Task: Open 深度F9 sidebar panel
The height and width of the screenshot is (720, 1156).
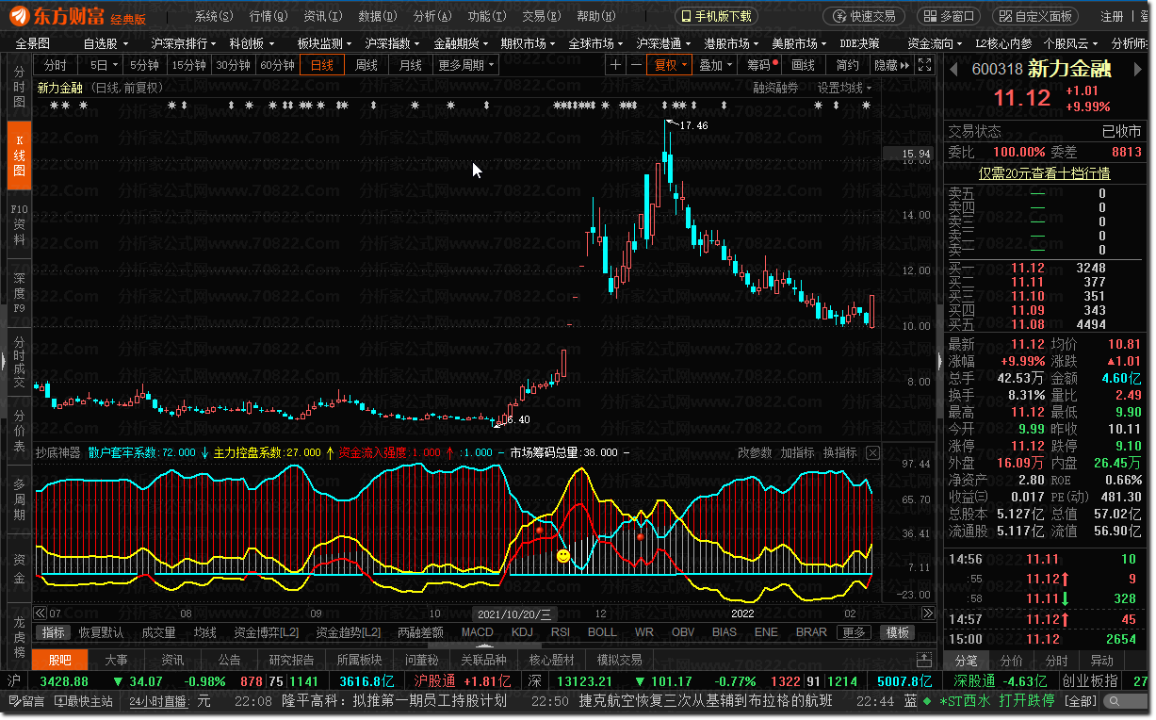Action: 19,293
